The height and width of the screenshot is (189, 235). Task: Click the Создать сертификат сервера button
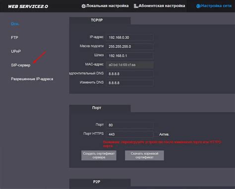tap(99, 155)
